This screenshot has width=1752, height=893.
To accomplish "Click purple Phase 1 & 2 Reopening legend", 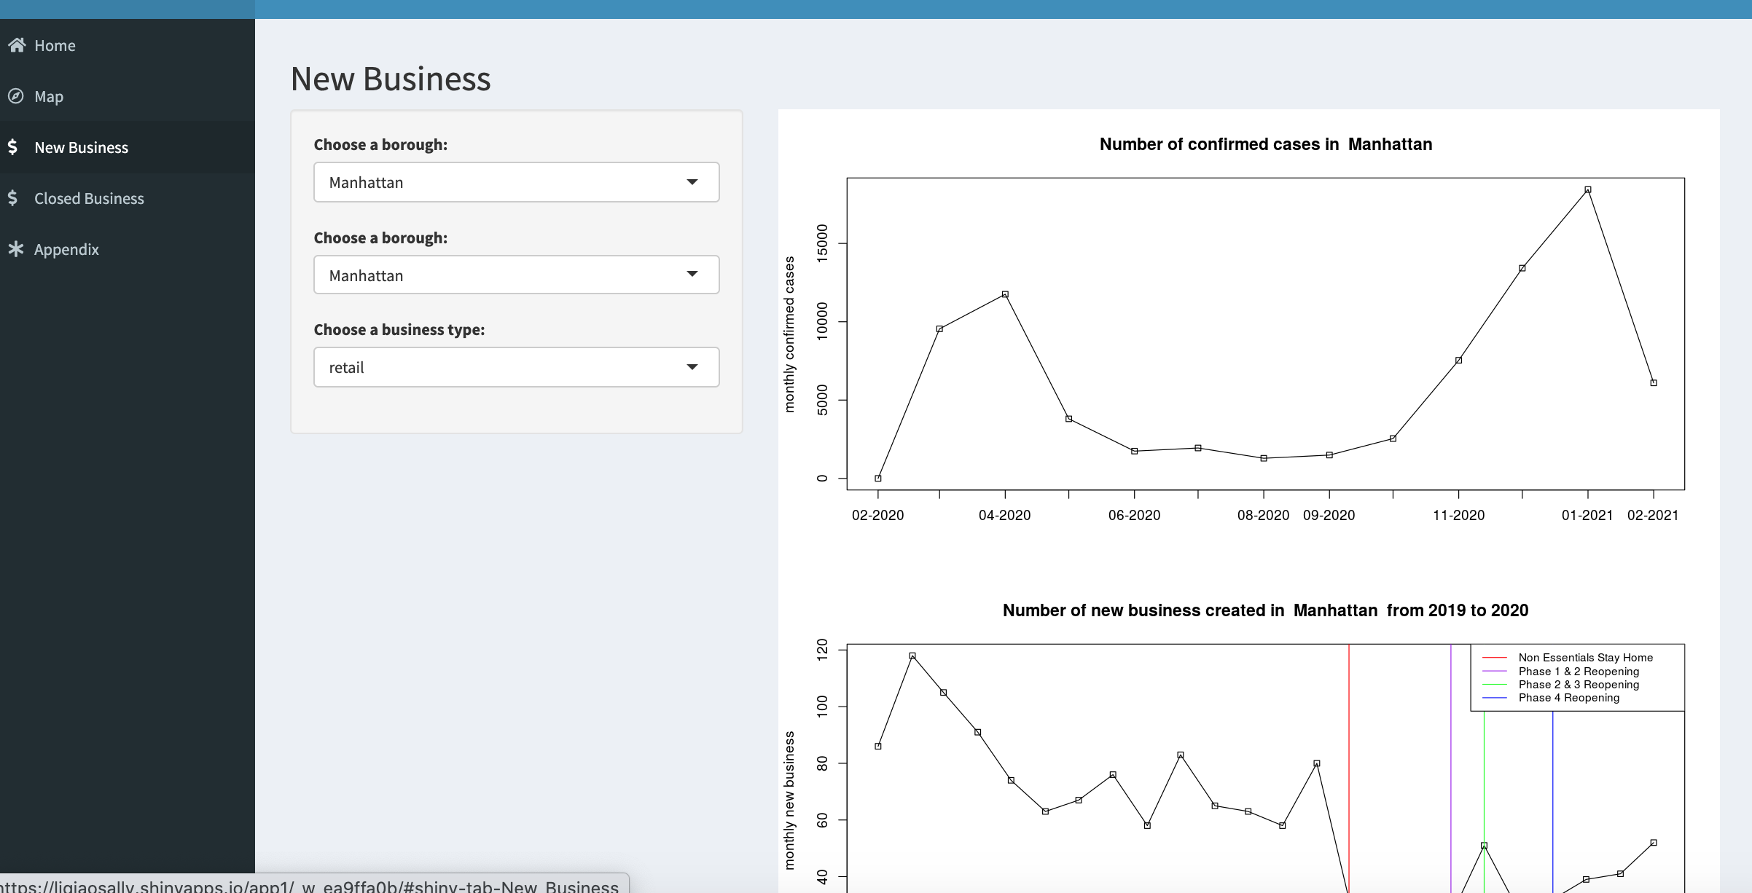I will click(1578, 672).
